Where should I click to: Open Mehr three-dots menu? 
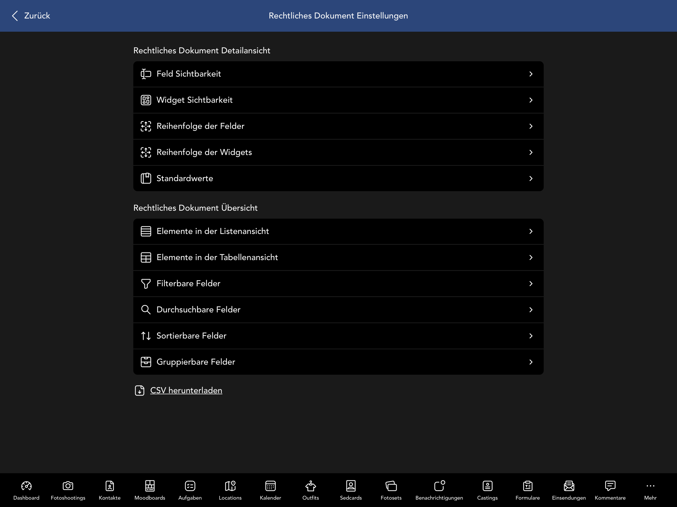coord(650,486)
